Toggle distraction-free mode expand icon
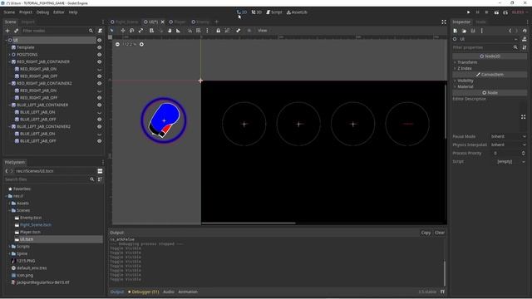The width and height of the screenshot is (532, 299). (444, 22)
